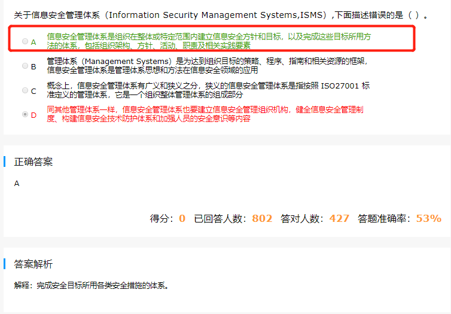451x314 pixels.
Task: Click the red option D answer text
Action: [x=205, y=114]
